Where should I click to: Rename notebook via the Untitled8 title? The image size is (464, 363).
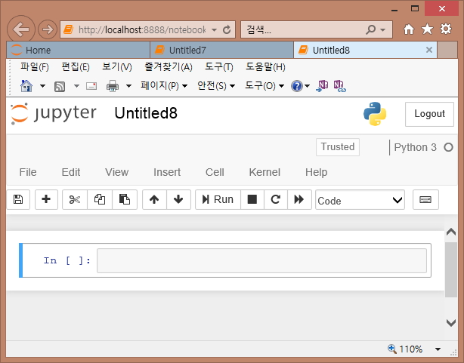pyautogui.click(x=146, y=113)
